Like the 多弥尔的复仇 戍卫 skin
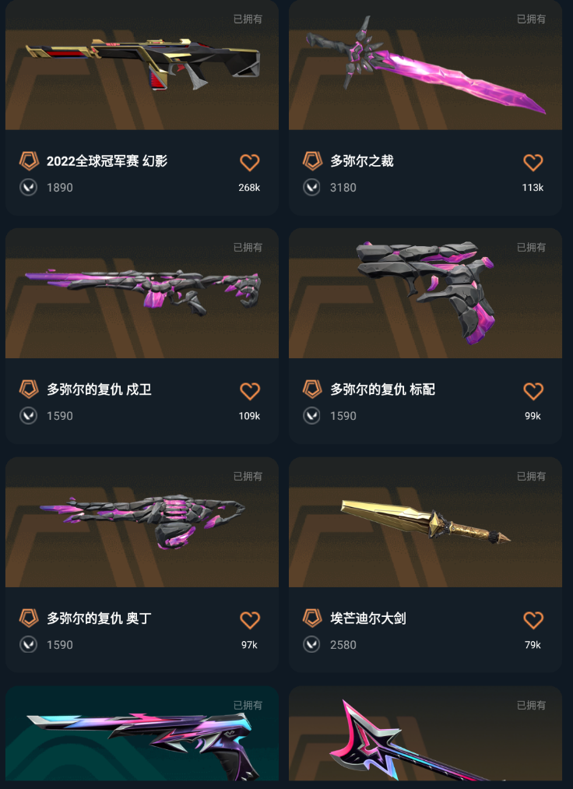 tap(250, 391)
